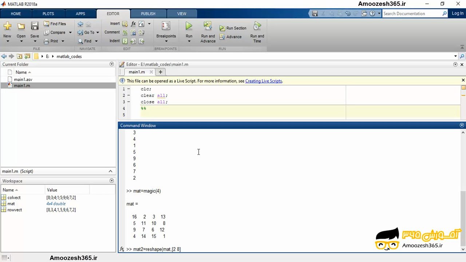466x262 pixels.
Task: Click the Run and Advance icon
Action: point(208,26)
